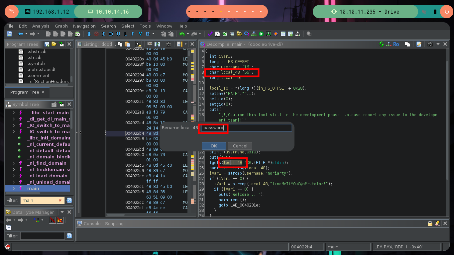Click the open folder icon in Program Trees
The image size is (454, 255).
(x=54, y=44)
